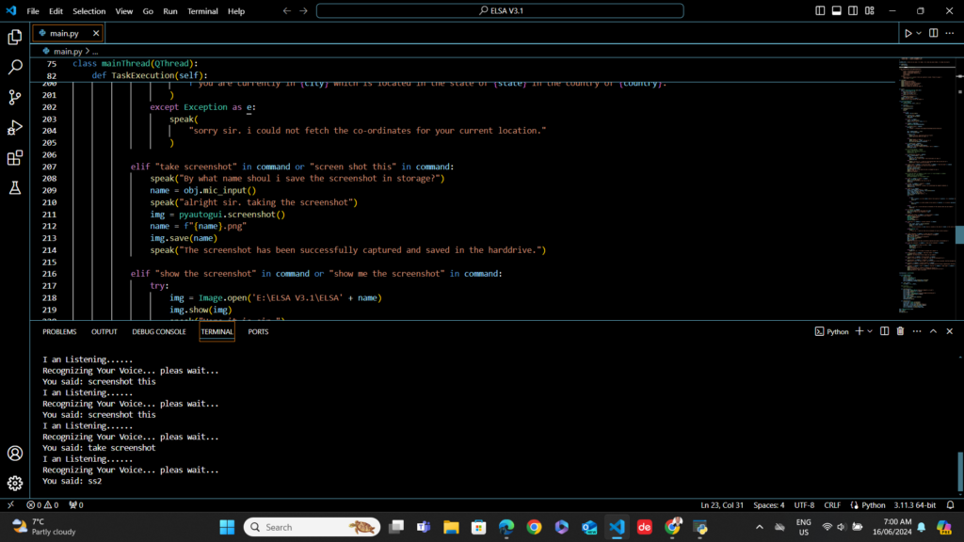Open the Explorer view in activity bar
This screenshot has height=542, width=964.
tap(15, 38)
